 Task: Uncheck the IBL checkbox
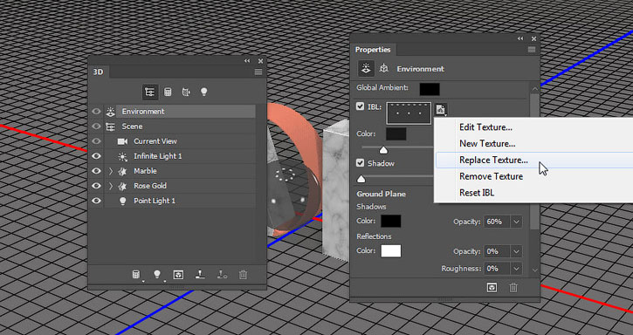pyautogui.click(x=360, y=106)
